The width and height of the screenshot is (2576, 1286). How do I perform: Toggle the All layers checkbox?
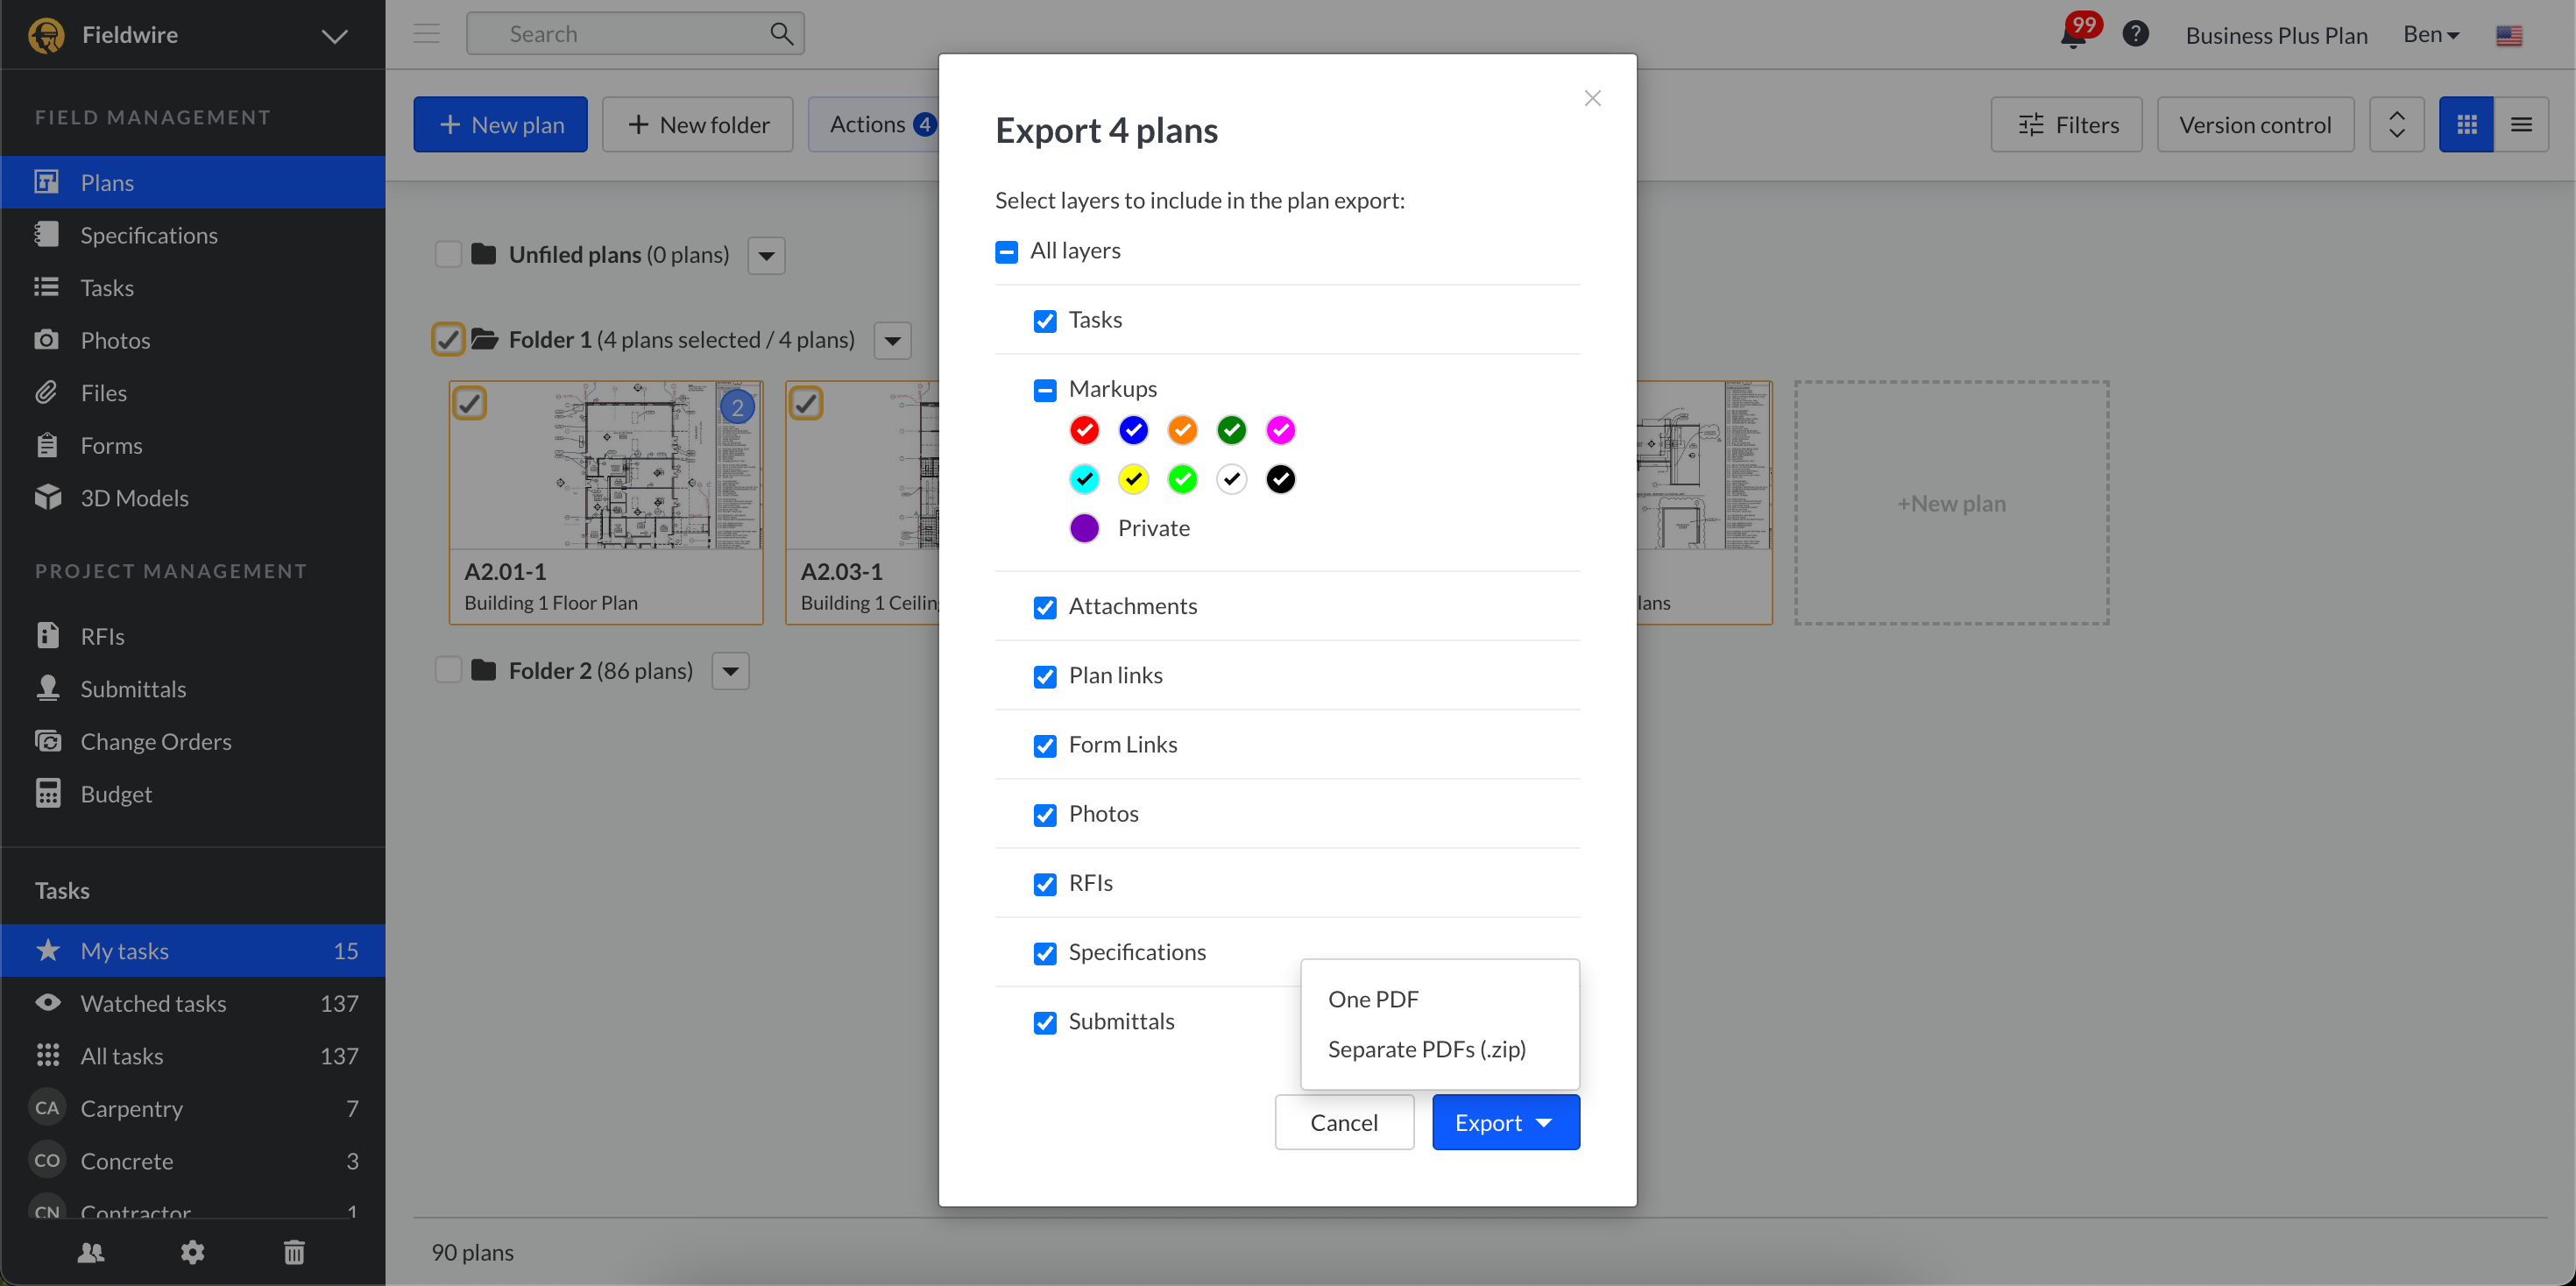1006,252
